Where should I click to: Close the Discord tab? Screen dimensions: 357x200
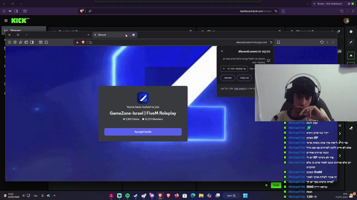(95, 35)
